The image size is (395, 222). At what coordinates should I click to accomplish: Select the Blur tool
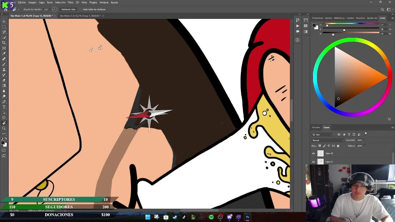pos(4,91)
